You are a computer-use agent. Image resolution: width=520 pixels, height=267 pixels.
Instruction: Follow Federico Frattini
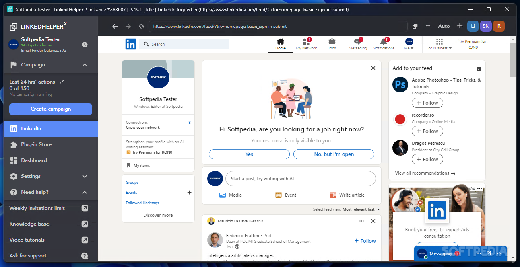click(x=365, y=241)
